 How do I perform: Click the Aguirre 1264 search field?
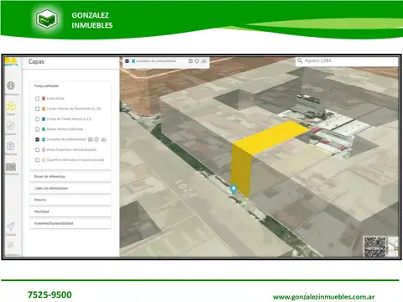click(x=347, y=60)
